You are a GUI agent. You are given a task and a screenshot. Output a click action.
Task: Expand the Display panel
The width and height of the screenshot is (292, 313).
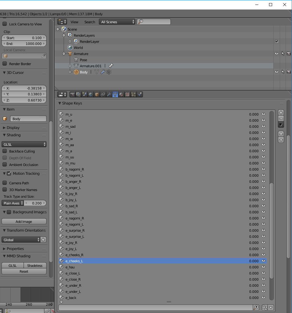[13, 128]
